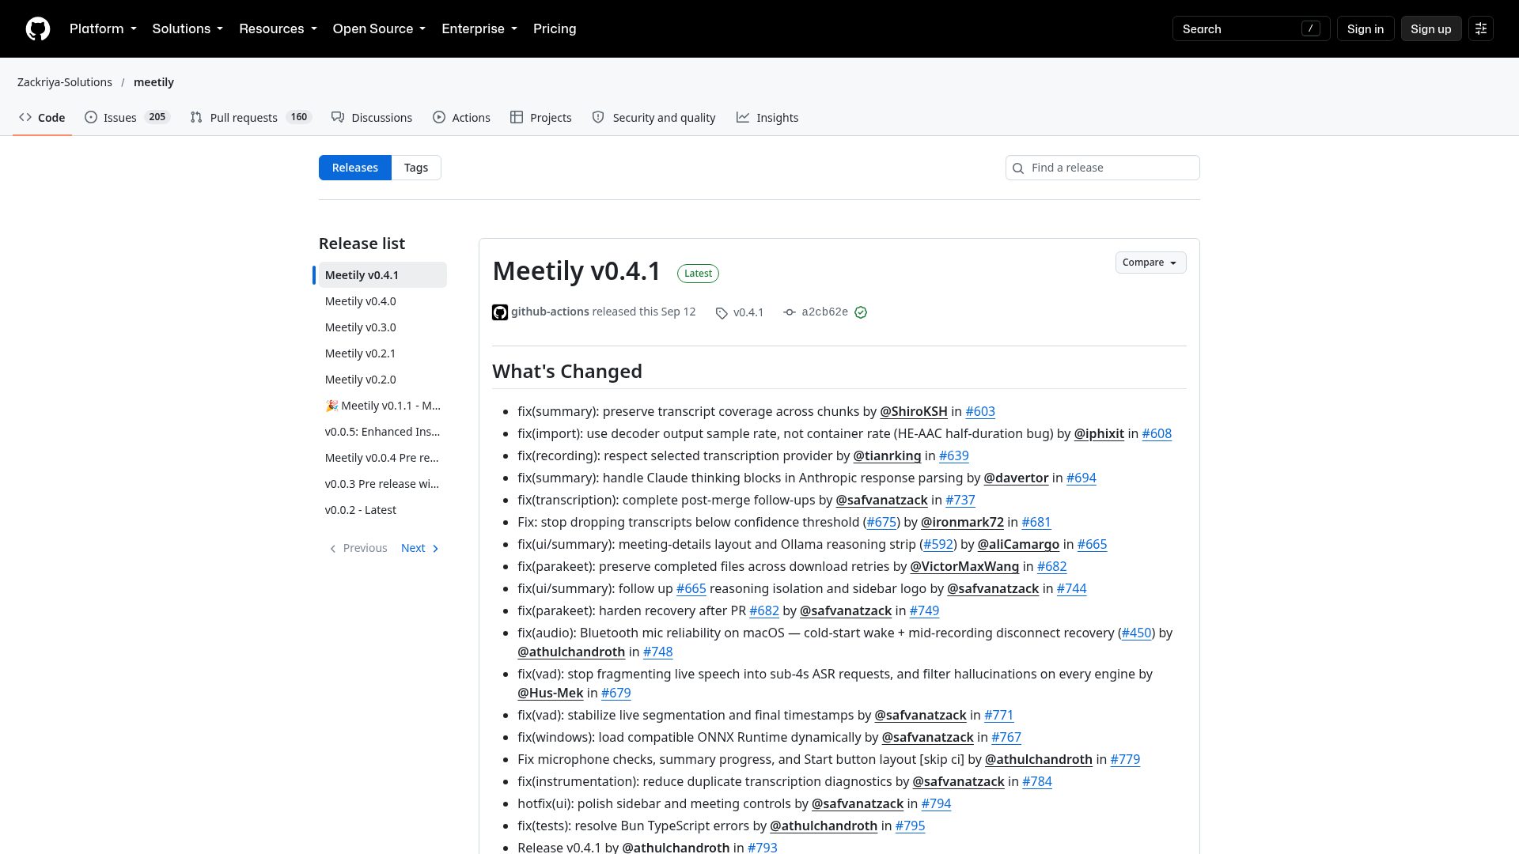Open the github-actions avatar icon

(500, 312)
